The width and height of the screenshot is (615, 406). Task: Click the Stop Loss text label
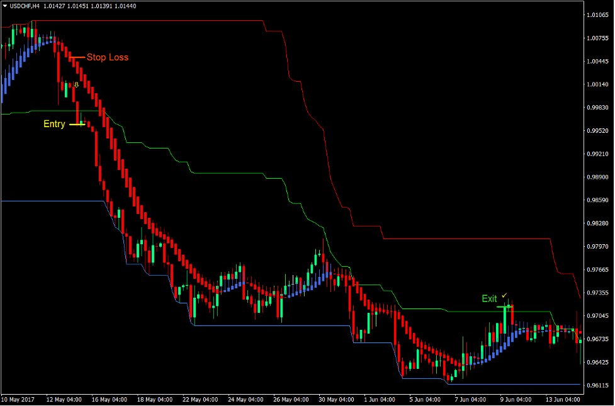tap(108, 57)
